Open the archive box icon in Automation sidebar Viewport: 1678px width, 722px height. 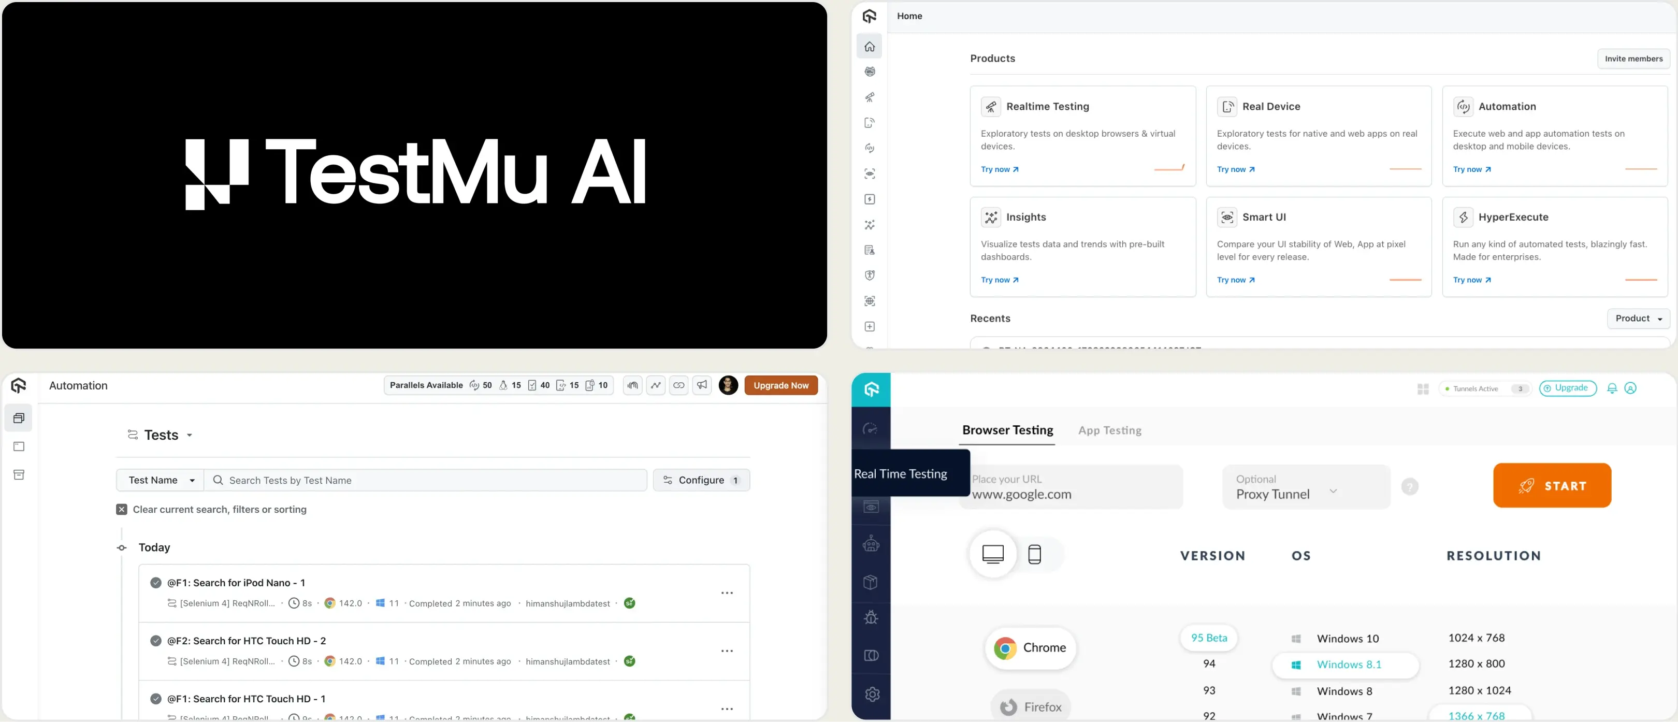point(19,475)
